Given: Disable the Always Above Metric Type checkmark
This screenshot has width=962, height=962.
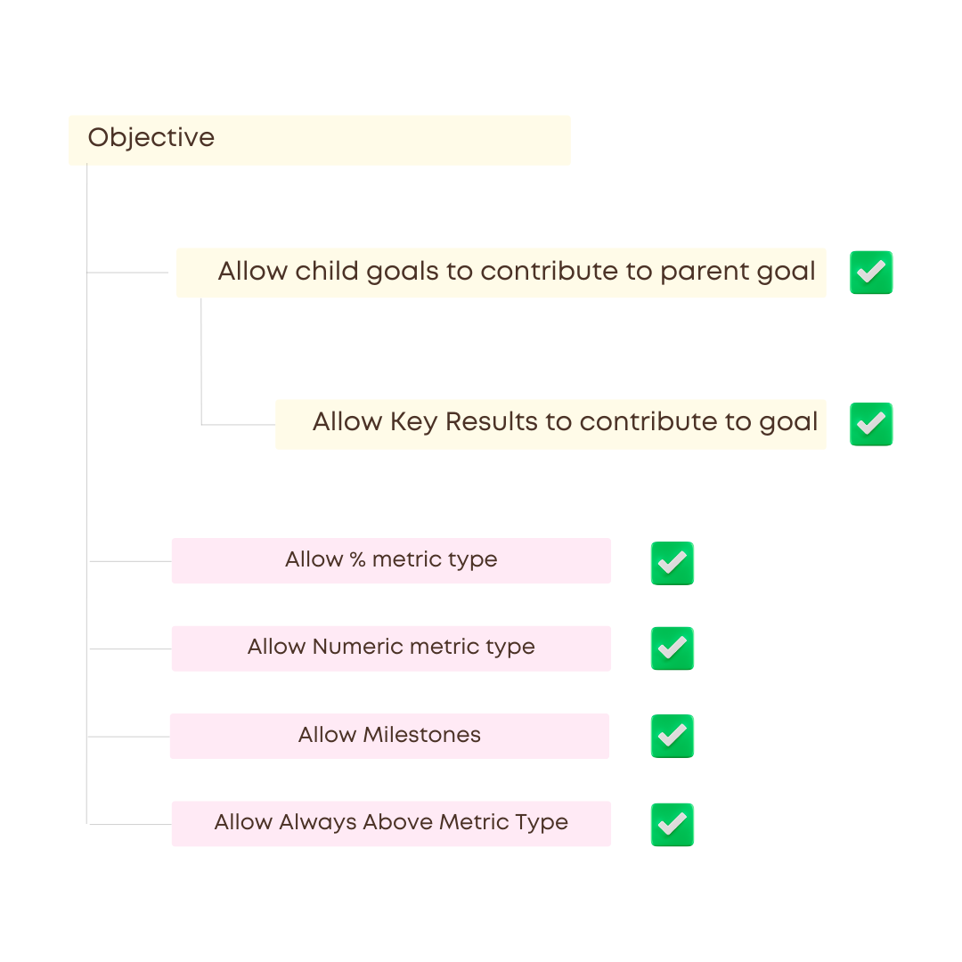Looking at the screenshot, I should pyautogui.click(x=673, y=824).
